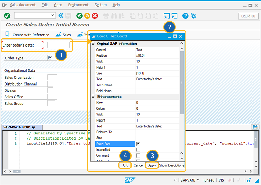
Task: Click the First Page icon
Action: click(x=133, y=16)
